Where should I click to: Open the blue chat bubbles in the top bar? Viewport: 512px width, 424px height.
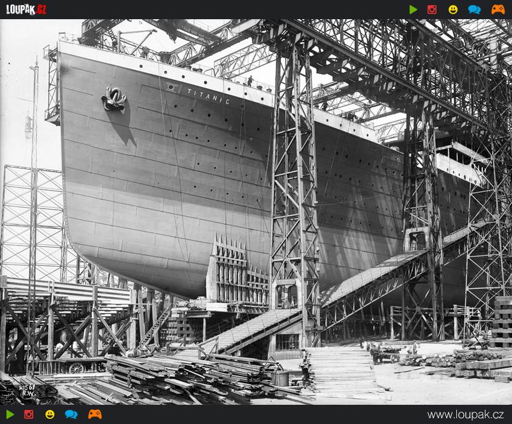coord(474,10)
